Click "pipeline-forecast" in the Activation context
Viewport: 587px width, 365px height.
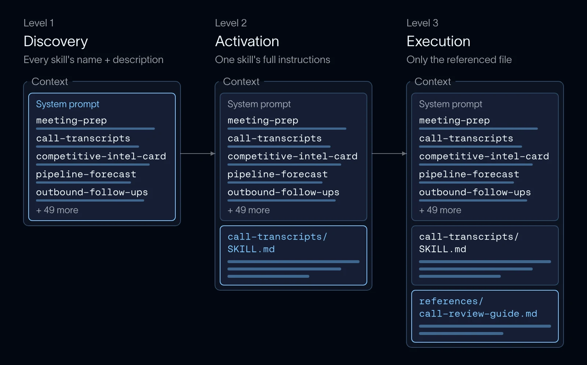(278, 174)
